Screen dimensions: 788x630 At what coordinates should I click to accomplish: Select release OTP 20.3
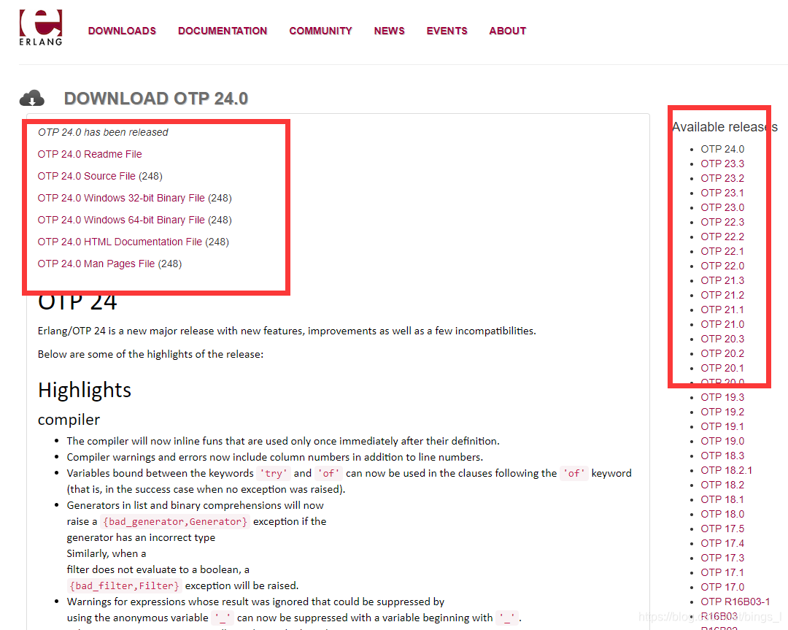(722, 339)
